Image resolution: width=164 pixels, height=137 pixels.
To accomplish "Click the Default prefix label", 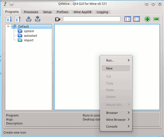I will (x=24, y=26).
